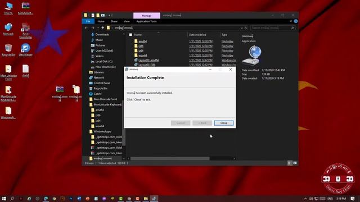Tick the select-all checkbox beside Name
This screenshot has width=360, height=202.
(130, 35)
